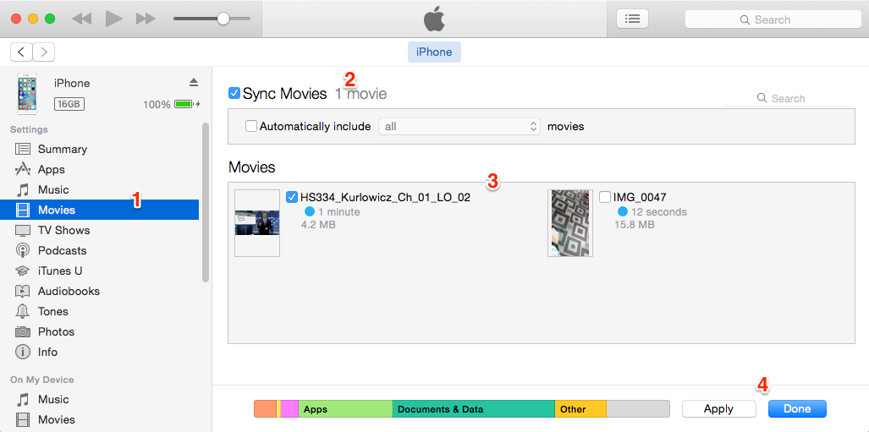Adjust the volume slider knob
Screen dimensions: 869x432
pos(223,19)
